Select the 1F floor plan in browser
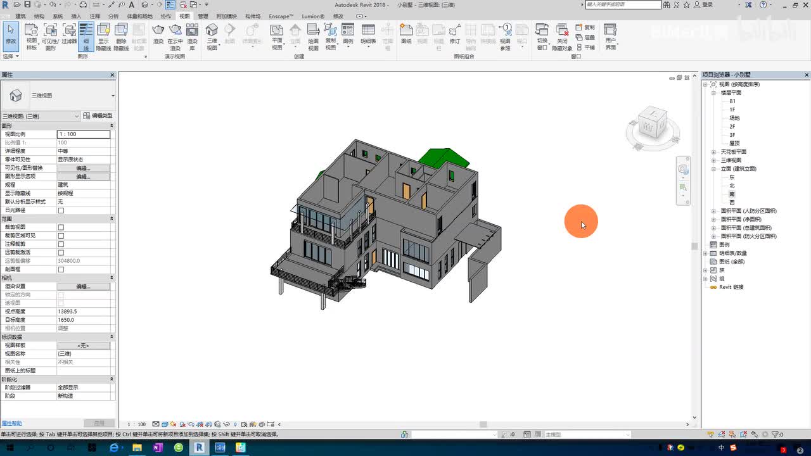Image resolution: width=811 pixels, height=456 pixels. tap(732, 110)
